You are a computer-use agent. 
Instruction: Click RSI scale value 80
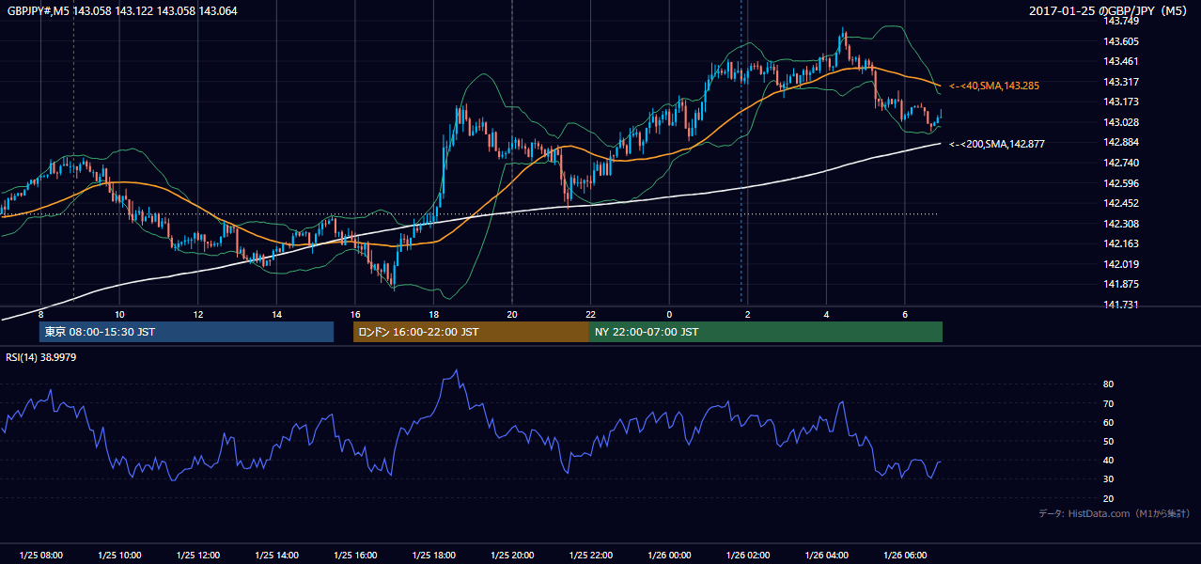click(x=1109, y=384)
